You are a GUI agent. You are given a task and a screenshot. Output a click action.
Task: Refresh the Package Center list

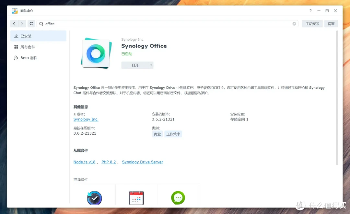[31, 24]
